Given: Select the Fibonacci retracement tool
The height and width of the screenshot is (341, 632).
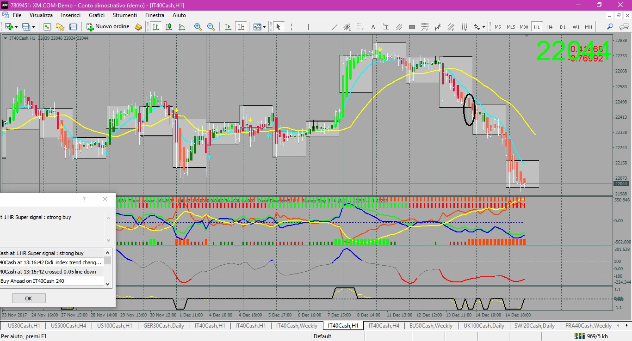Looking at the screenshot, I should [360, 27].
